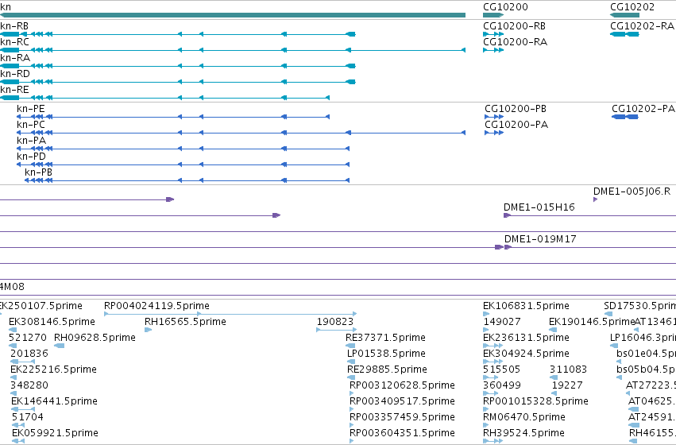Select the EK308146.5prime EST label
The width and height of the screenshot is (676, 445).
coord(52,322)
